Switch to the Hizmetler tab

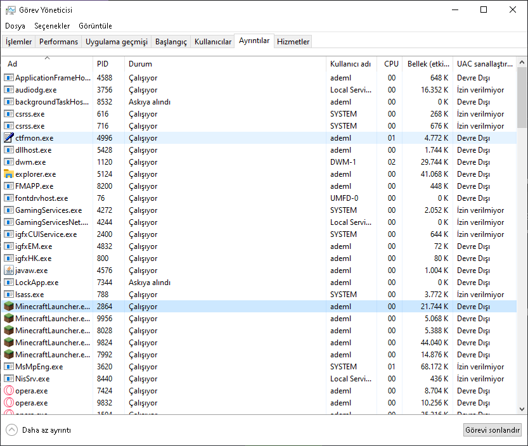[293, 42]
